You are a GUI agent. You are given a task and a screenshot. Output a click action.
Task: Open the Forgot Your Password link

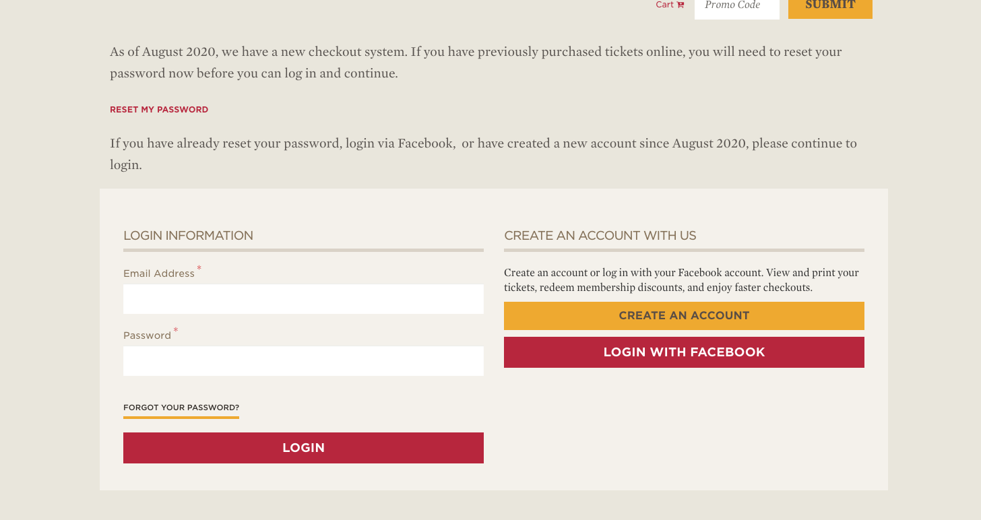tap(181, 408)
